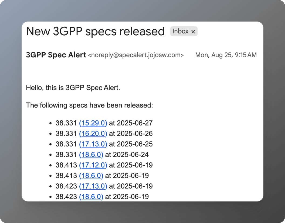Open the 38.413 version 18.6.0 link
The width and height of the screenshot is (285, 223).
pyautogui.click(x=91, y=176)
